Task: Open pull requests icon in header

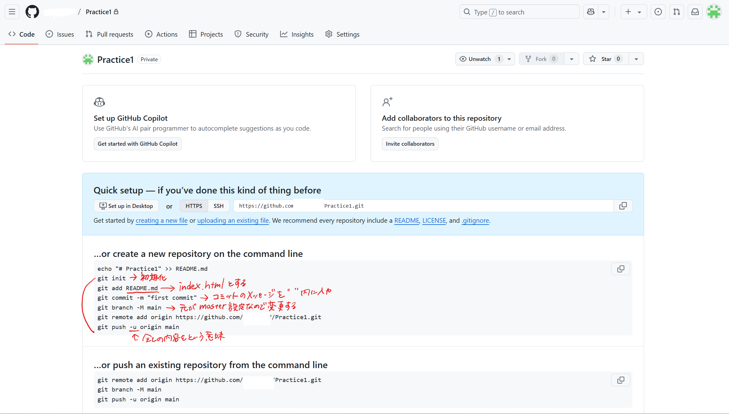Action: tap(676, 12)
